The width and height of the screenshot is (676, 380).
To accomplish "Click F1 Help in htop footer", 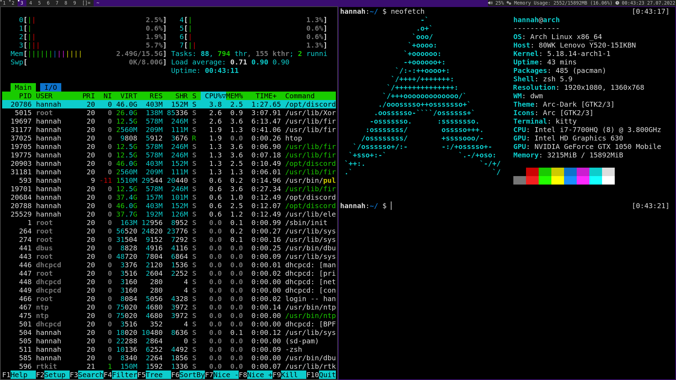I will 19,375.
